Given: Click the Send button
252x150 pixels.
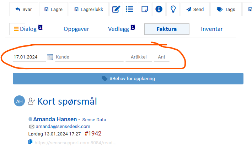Looking at the screenshot, I should (x=195, y=9).
